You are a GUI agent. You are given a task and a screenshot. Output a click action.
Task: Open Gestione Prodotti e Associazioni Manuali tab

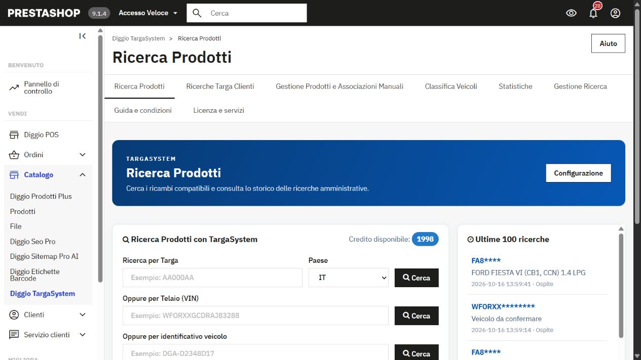coord(340,86)
